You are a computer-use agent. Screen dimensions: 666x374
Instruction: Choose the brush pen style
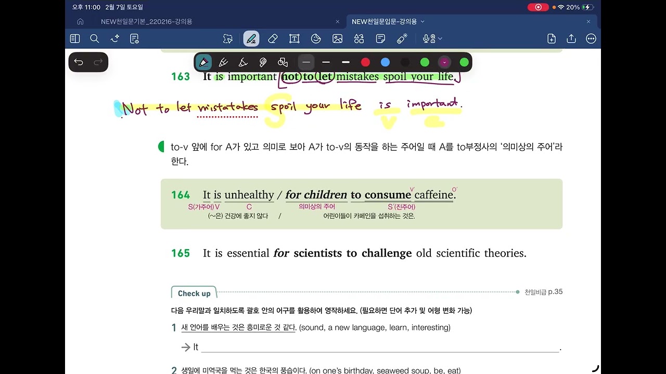coord(243,62)
